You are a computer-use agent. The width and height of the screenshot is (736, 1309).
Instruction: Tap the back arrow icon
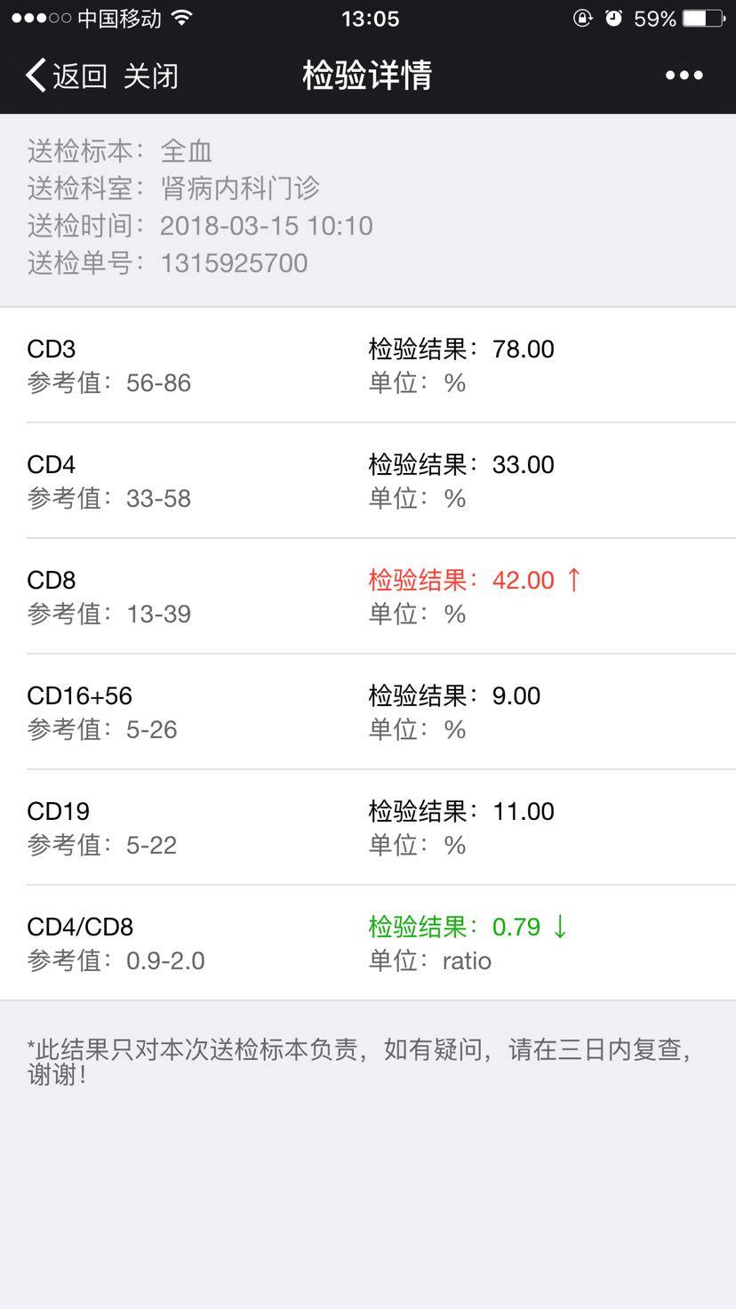point(36,76)
